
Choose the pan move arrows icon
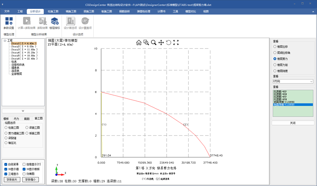point(161,43)
